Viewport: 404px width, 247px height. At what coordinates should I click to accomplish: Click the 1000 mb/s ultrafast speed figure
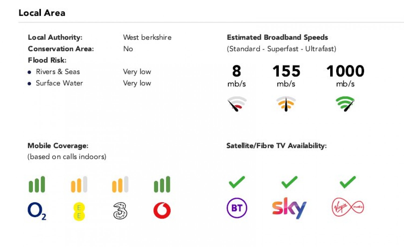(345, 71)
